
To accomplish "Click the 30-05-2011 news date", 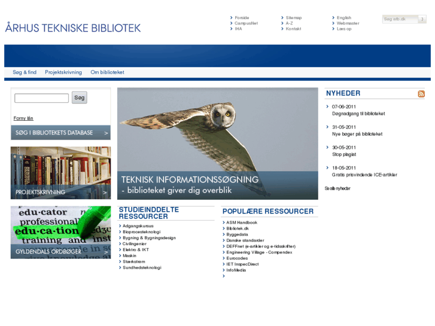I will (x=343, y=148).
